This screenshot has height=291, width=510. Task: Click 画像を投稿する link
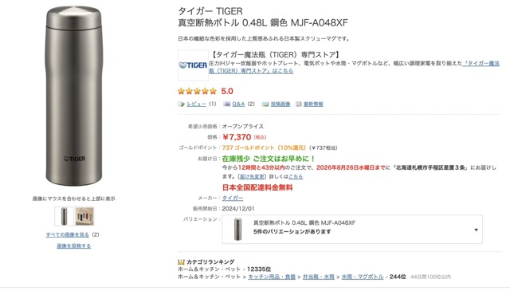[74, 246]
